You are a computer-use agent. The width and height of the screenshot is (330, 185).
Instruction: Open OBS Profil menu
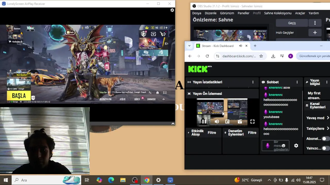pos(257,13)
